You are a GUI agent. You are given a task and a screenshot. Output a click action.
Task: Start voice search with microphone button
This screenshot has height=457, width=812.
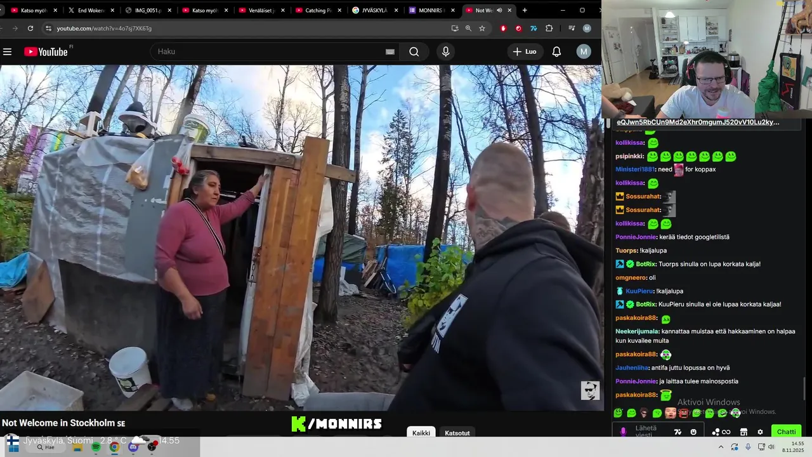[x=446, y=51]
